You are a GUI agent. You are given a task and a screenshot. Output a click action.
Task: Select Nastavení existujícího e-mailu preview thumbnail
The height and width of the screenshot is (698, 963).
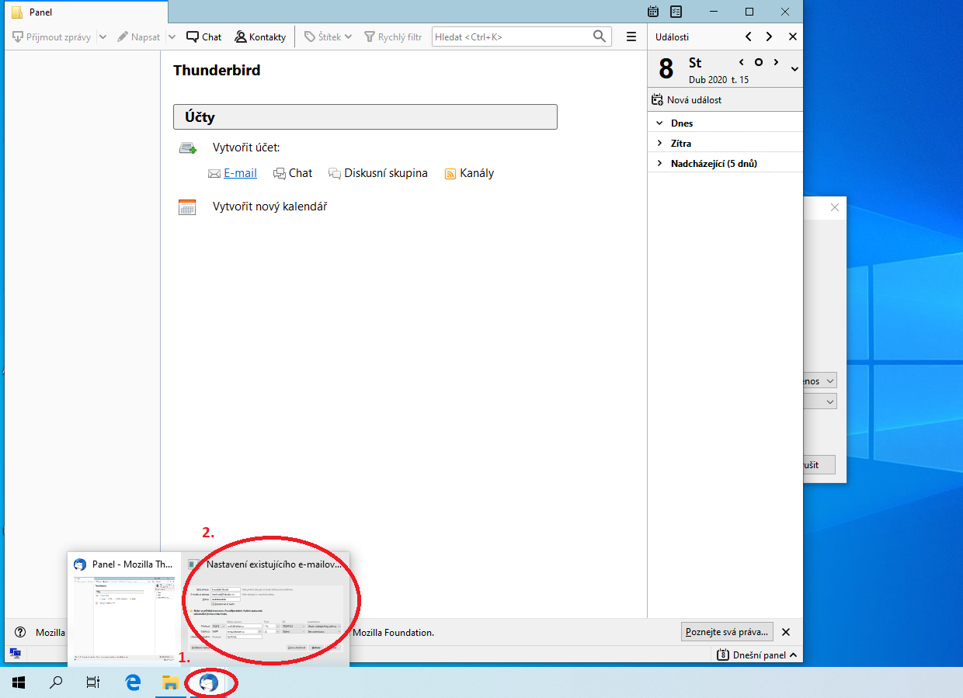click(x=266, y=608)
